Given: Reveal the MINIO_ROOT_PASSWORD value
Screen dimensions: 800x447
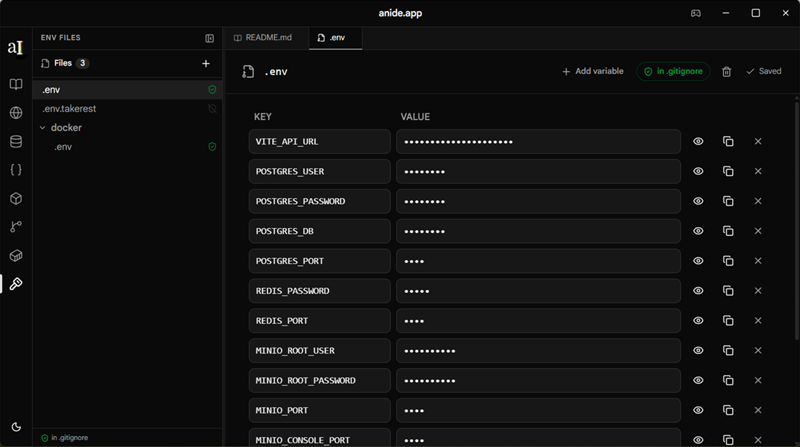Looking at the screenshot, I should (698, 380).
